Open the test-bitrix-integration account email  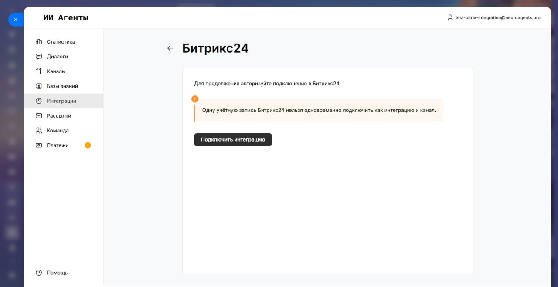(x=498, y=18)
